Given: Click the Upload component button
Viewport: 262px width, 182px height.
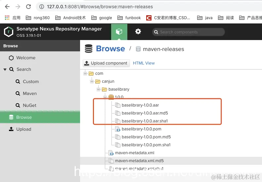Looking at the screenshot, I should pyautogui.click(x=106, y=63).
